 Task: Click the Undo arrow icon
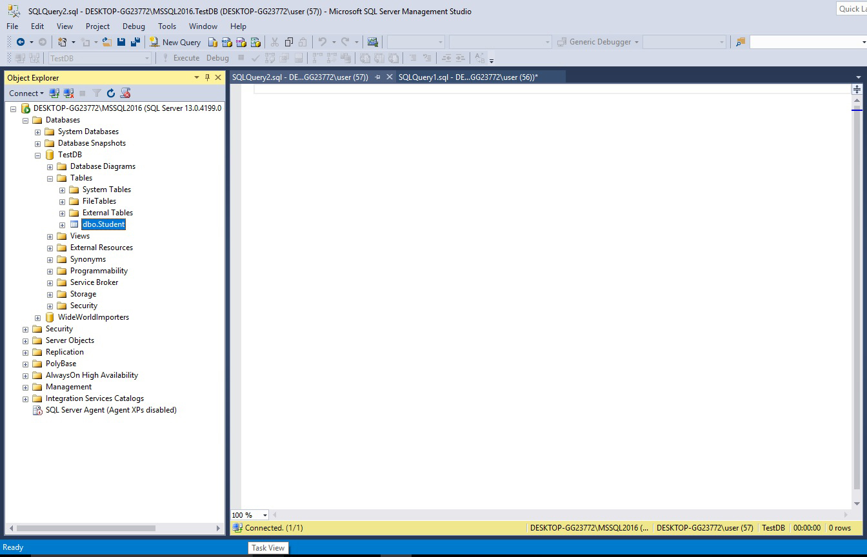323,42
